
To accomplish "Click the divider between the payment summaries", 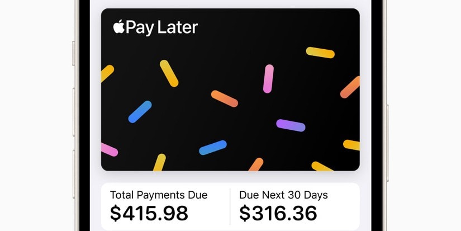I will (230, 206).
